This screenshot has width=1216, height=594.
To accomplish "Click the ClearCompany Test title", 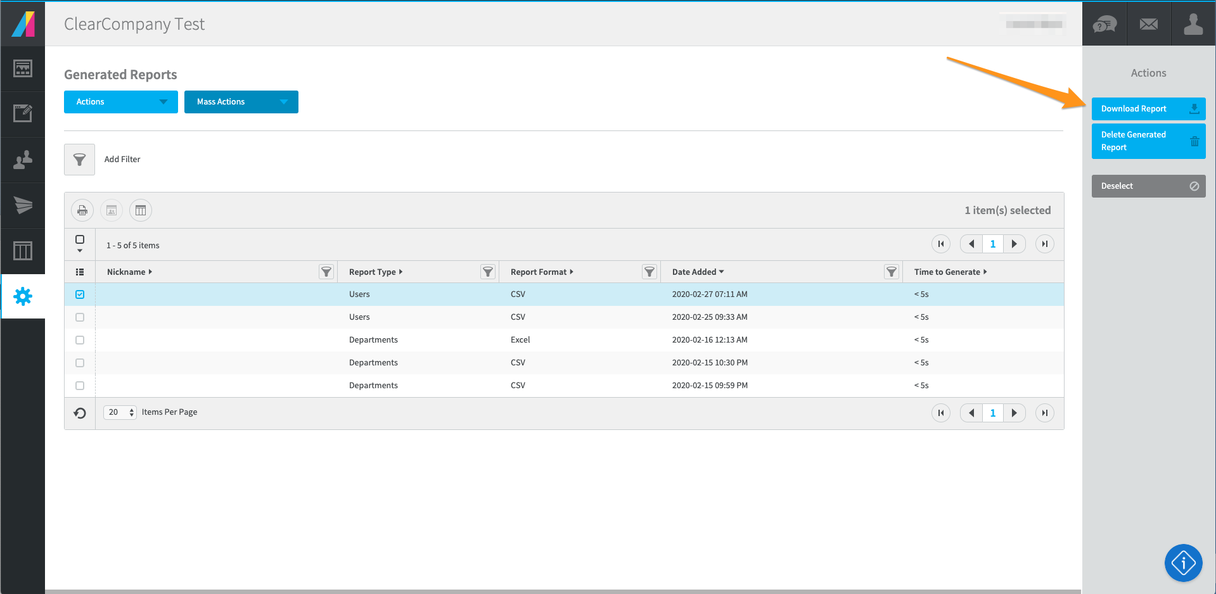I will pyautogui.click(x=134, y=24).
